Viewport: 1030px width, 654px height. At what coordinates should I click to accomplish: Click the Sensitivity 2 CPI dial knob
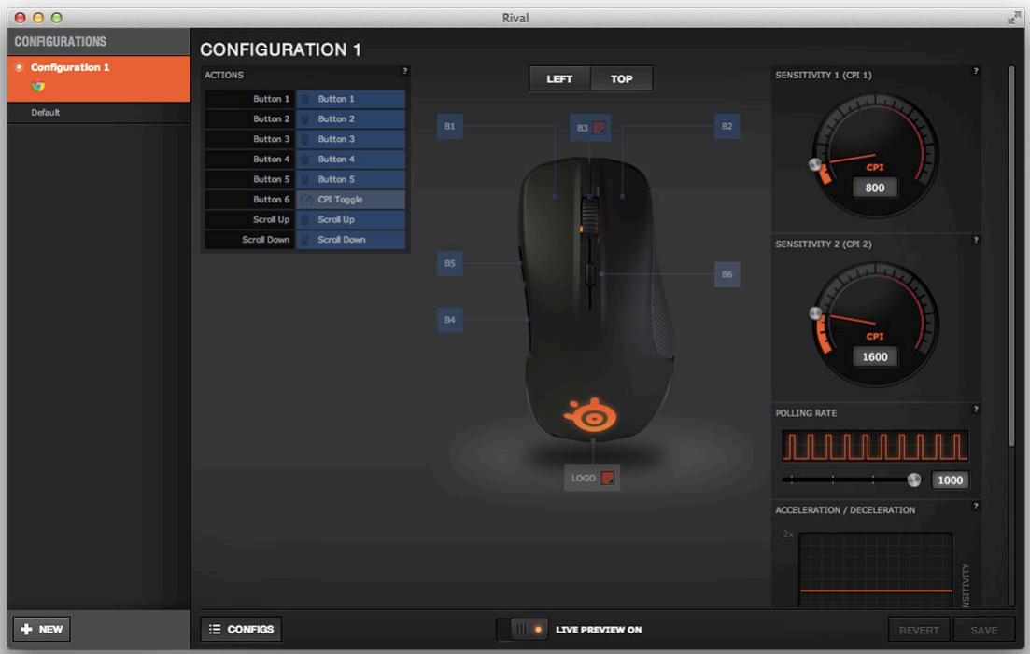[x=815, y=313]
